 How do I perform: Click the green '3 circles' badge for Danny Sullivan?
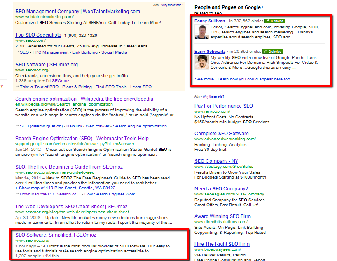point(275,21)
